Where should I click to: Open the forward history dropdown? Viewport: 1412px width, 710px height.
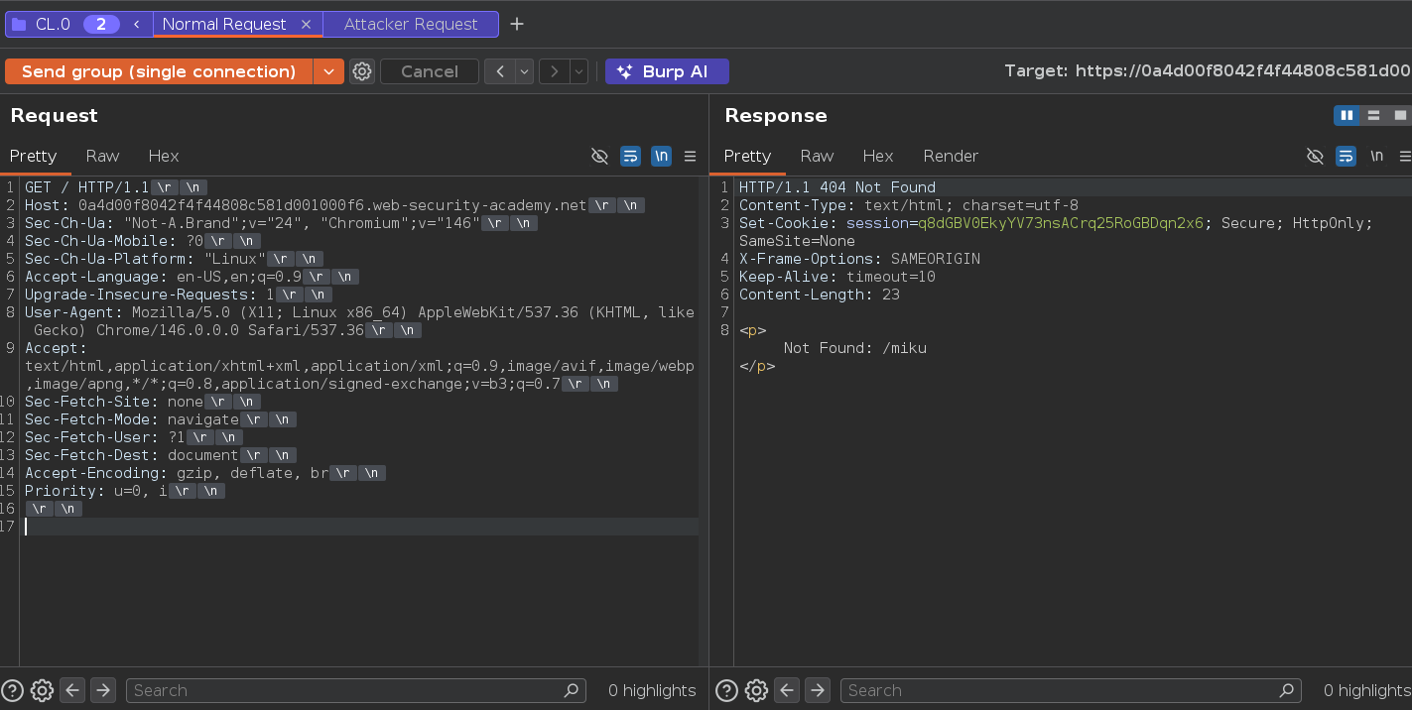click(x=578, y=71)
